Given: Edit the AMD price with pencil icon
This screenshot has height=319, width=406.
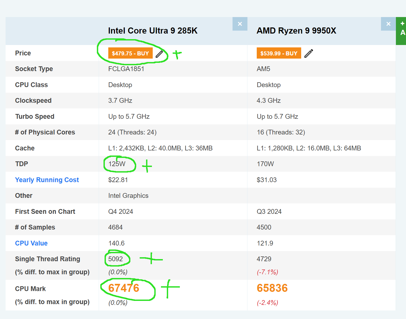Looking at the screenshot, I should pos(308,54).
